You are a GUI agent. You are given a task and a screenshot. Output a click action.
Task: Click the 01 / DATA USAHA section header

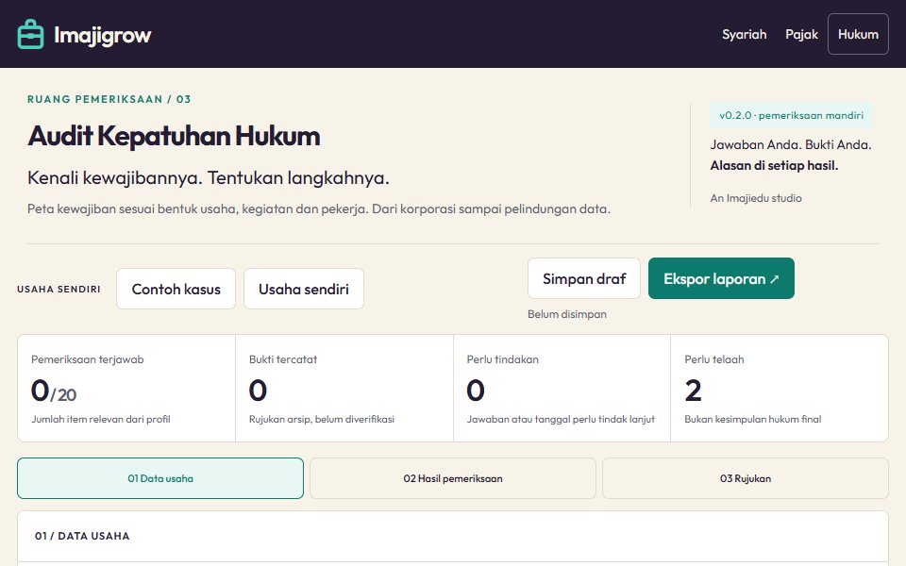[82, 536]
